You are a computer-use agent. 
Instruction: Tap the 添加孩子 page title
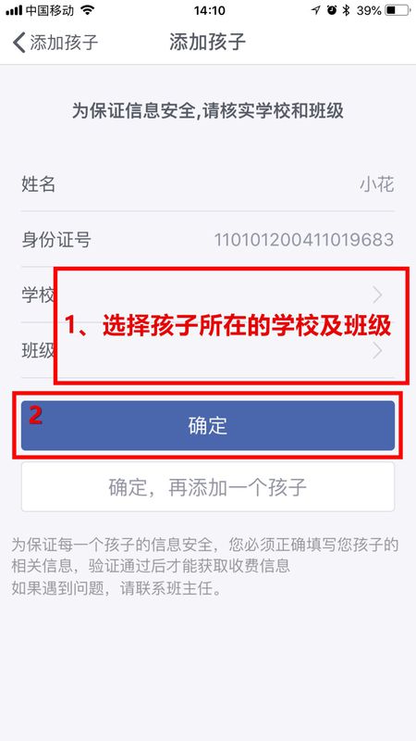207,42
